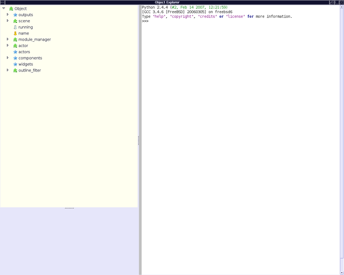The height and width of the screenshot is (275, 344).
Task: Click the shell scrollbar down arrow
Action: coord(342,273)
